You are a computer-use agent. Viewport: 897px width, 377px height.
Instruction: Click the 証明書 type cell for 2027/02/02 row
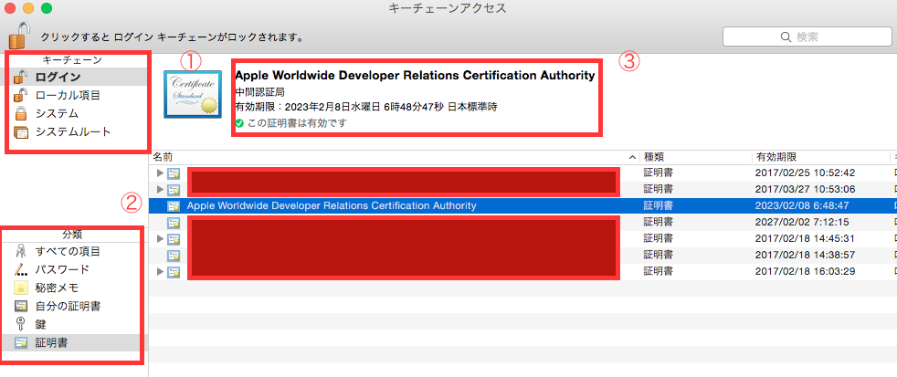point(658,222)
